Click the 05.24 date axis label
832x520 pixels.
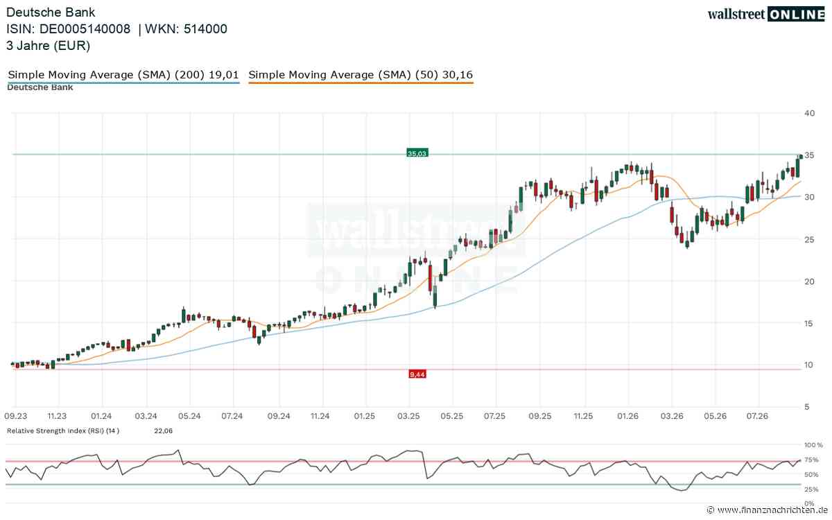coord(189,417)
